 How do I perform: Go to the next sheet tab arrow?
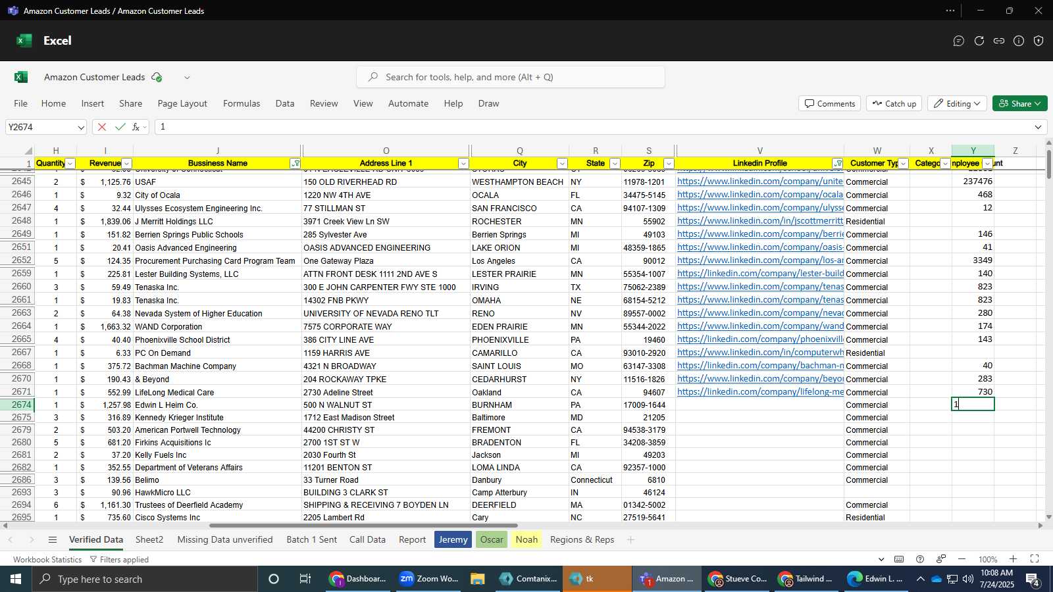tap(31, 540)
